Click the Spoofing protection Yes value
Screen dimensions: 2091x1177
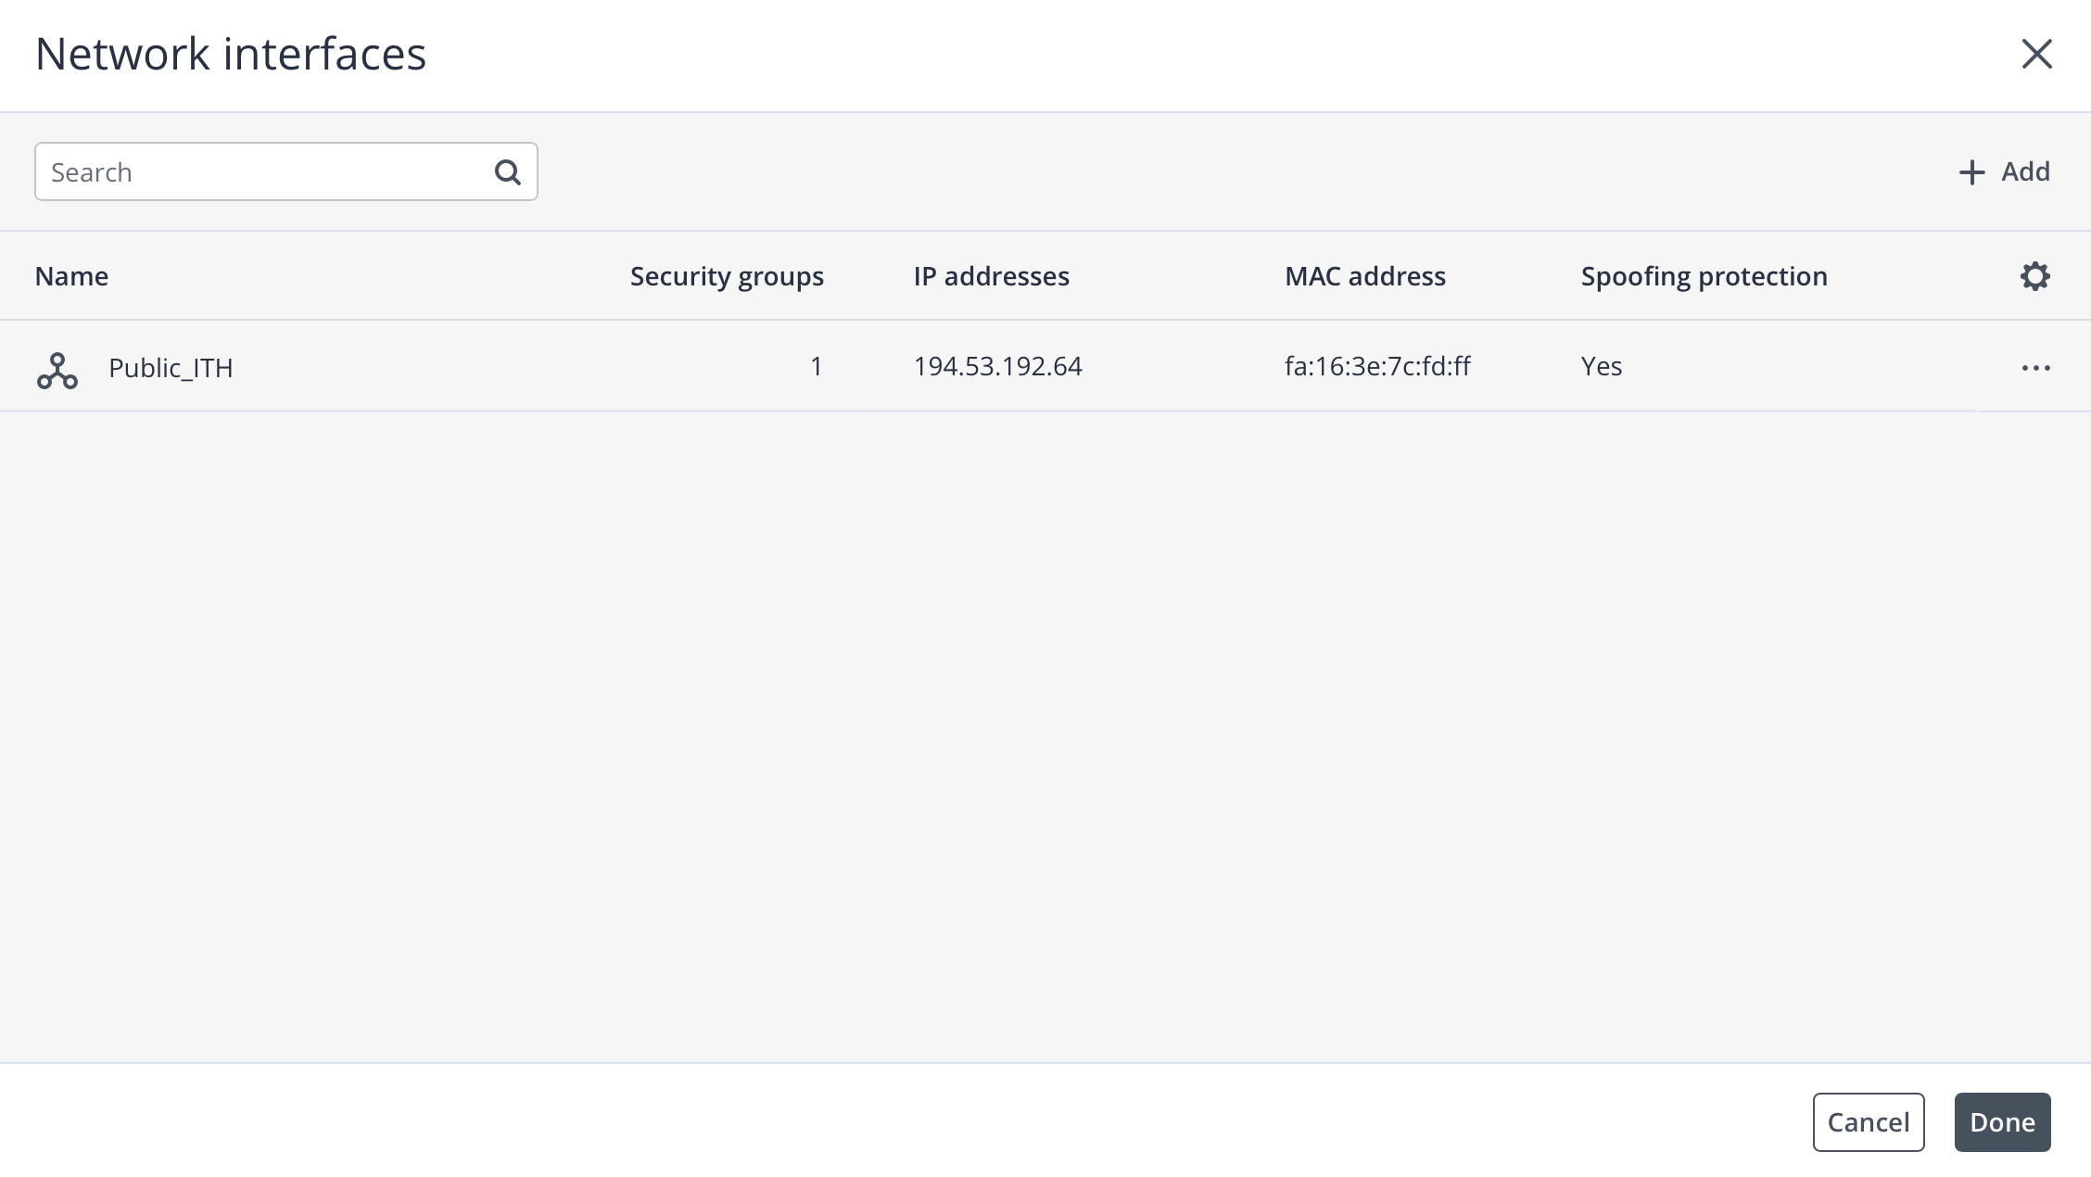coord(1601,367)
